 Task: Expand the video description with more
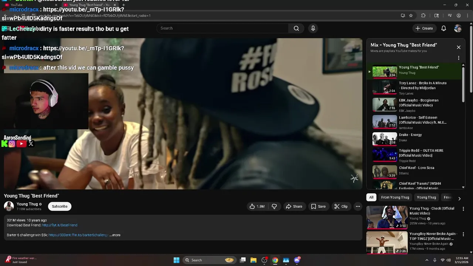(x=115, y=235)
